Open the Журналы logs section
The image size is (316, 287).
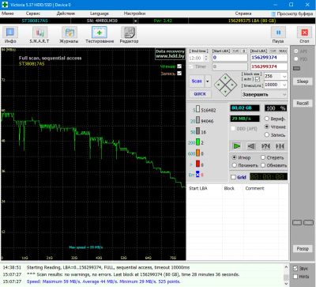tap(69, 35)
